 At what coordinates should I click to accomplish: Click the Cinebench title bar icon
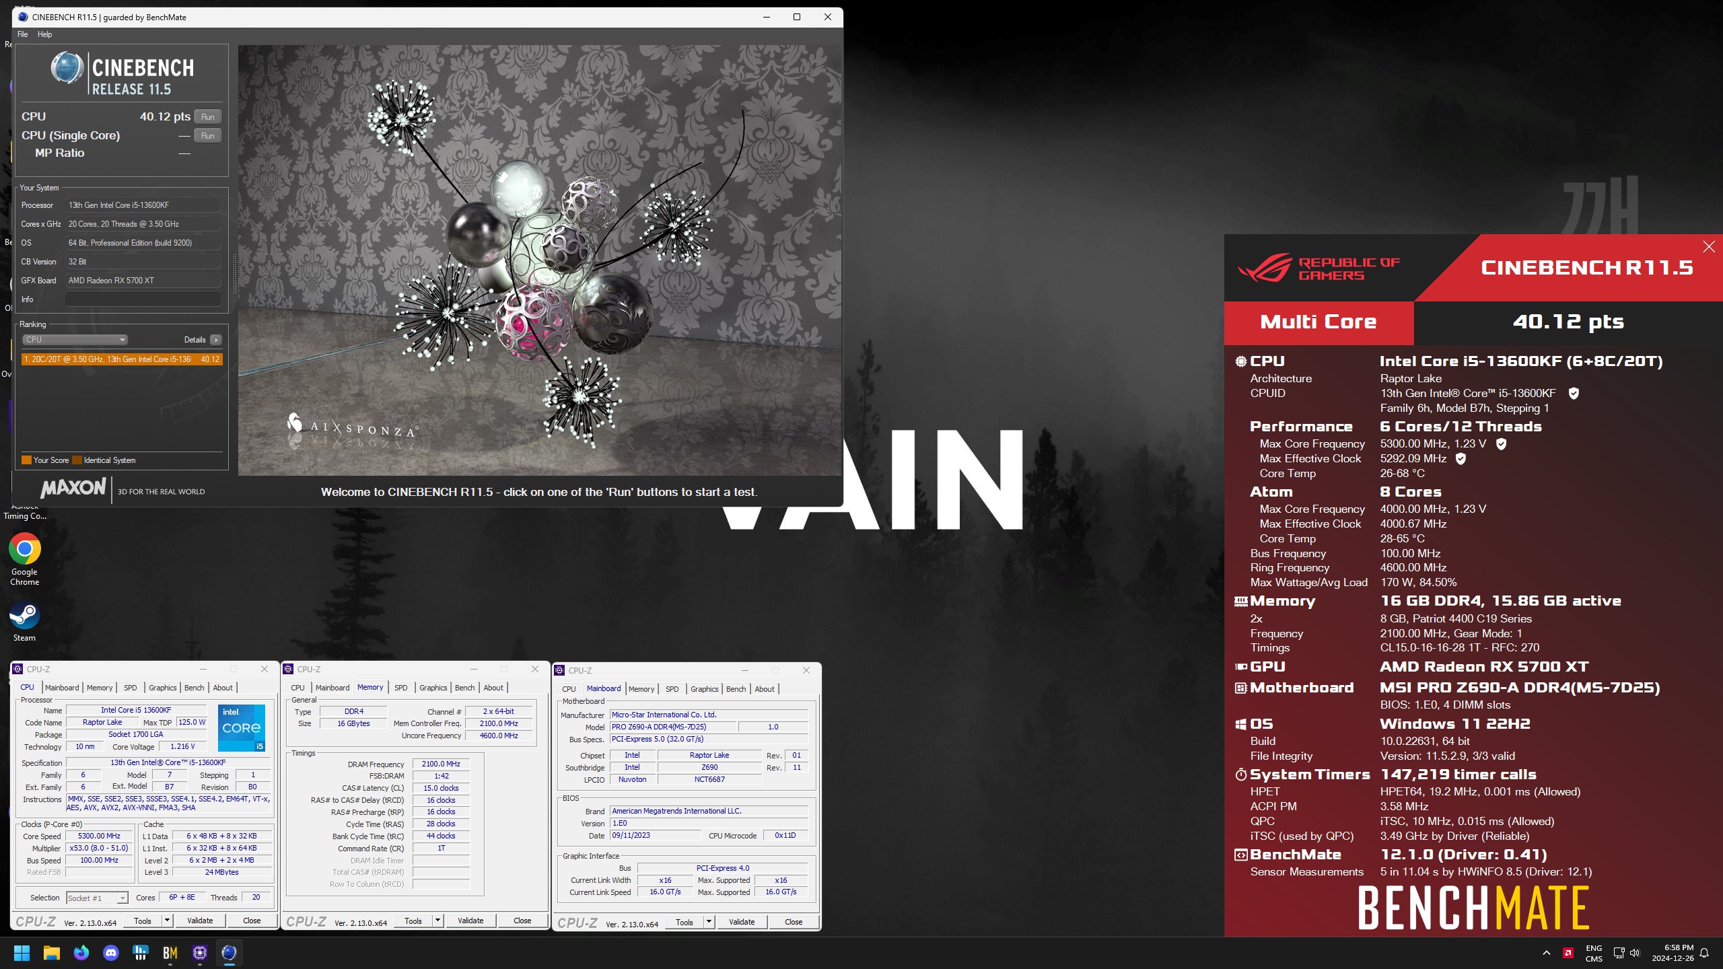point(23,17)
